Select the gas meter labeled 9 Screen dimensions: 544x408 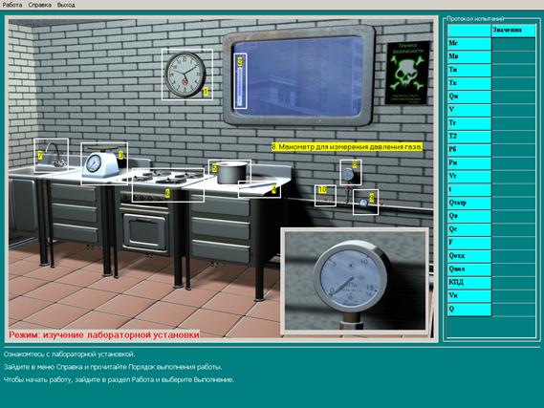pyautogui.click(x=365, y=202)
